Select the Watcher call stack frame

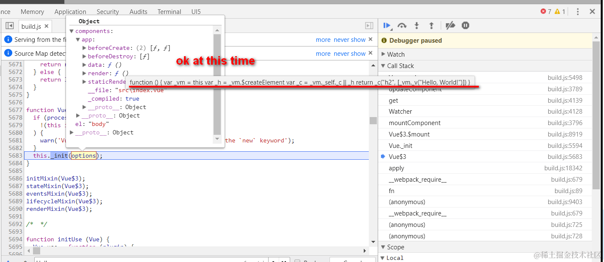point(485,112)
